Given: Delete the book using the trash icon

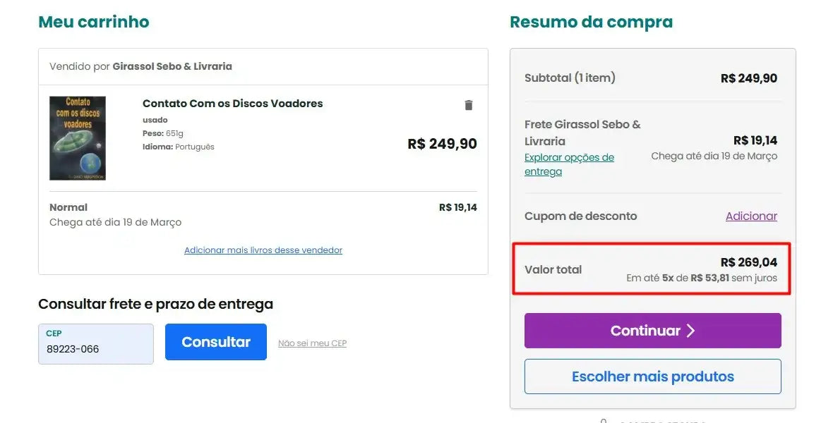Looking at the screenshot, I should tap(468, 105).
